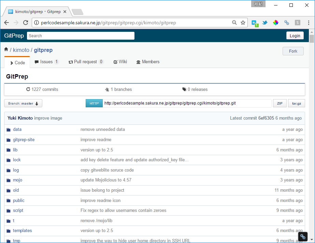Screen dimensions: 315x243
Task: Go to the Wiki tab
Action: click(x=120, y=62)
